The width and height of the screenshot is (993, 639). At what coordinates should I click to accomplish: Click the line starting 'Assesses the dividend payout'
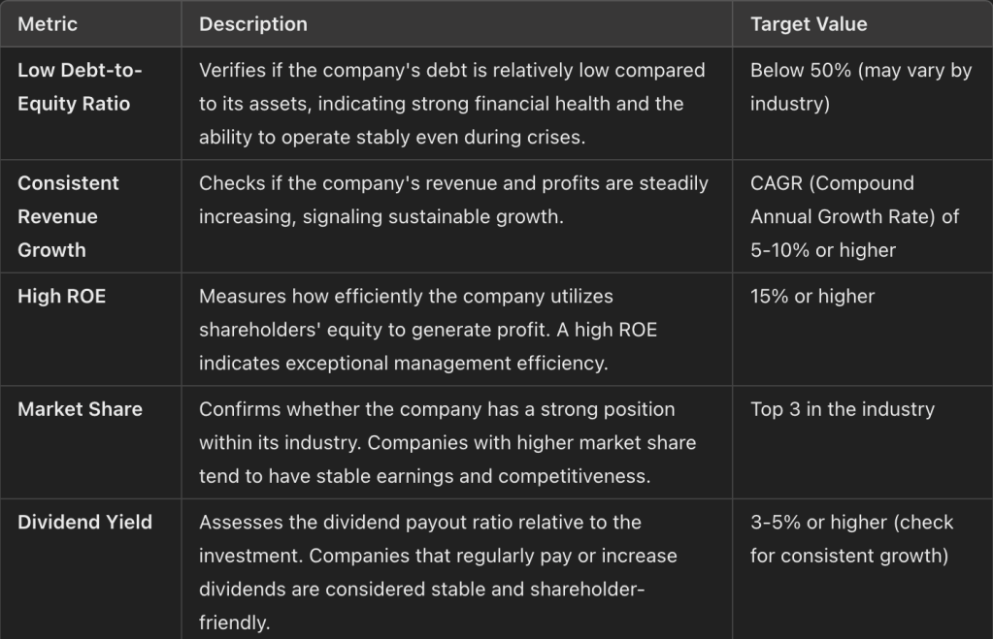419,522
